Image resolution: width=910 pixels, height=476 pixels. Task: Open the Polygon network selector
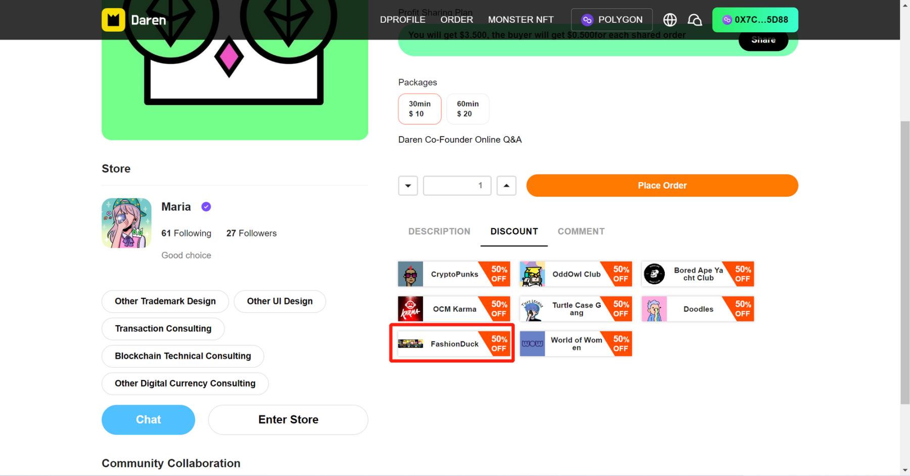point(612,20)
